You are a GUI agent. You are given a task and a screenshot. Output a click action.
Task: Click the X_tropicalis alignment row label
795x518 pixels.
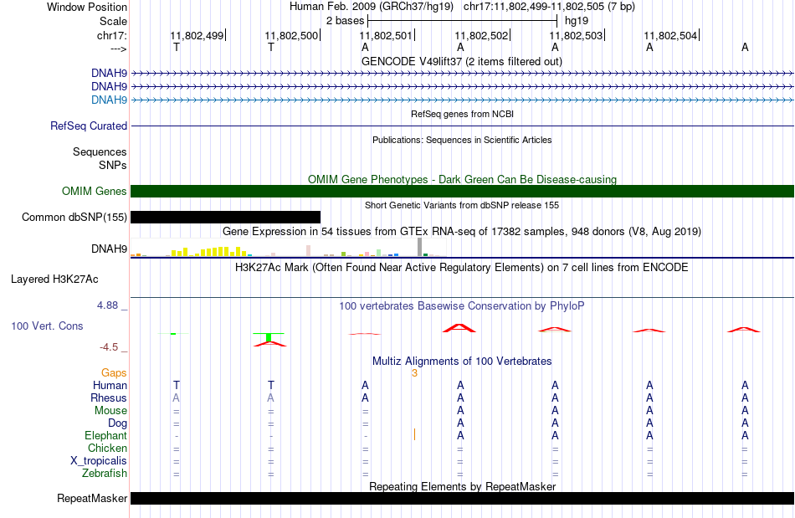pyautogui.click(x=99, y=461)
